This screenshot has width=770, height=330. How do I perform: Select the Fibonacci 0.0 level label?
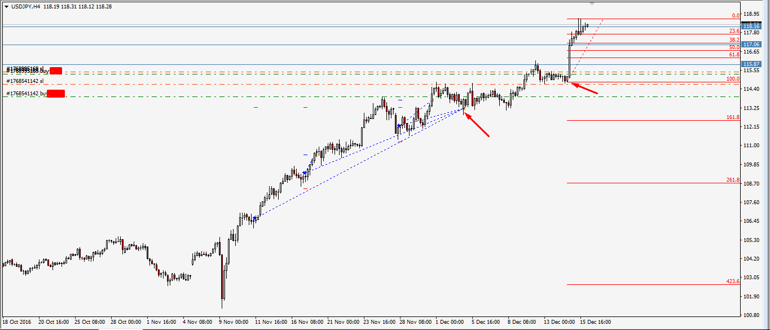[735, 16]
